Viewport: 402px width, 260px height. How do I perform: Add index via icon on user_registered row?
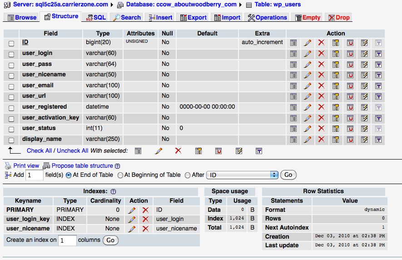[364, 107]
